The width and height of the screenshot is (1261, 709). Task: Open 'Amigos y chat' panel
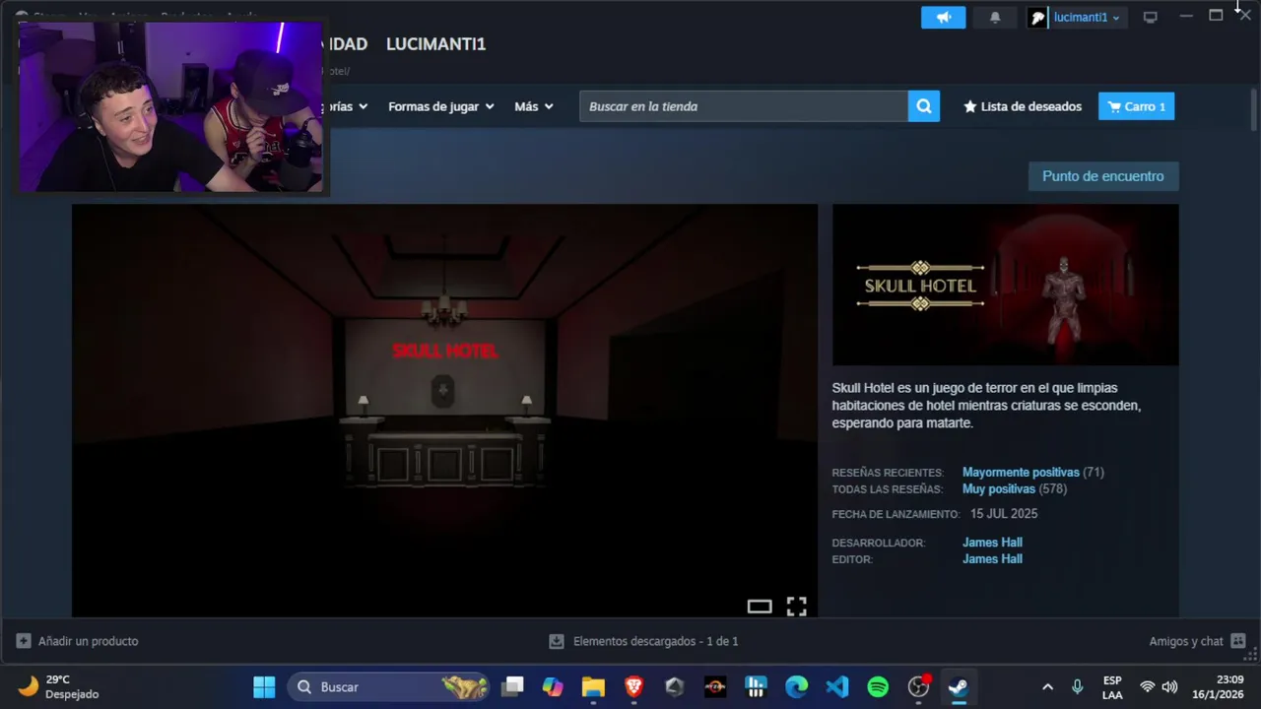coord(1197,641)
